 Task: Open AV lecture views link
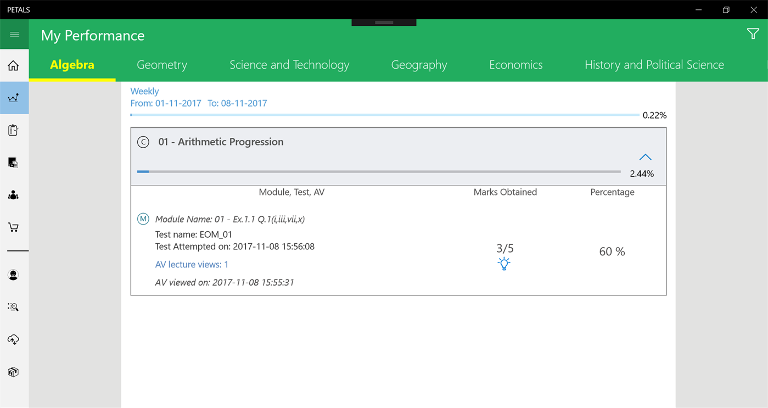tap(192, 264)
